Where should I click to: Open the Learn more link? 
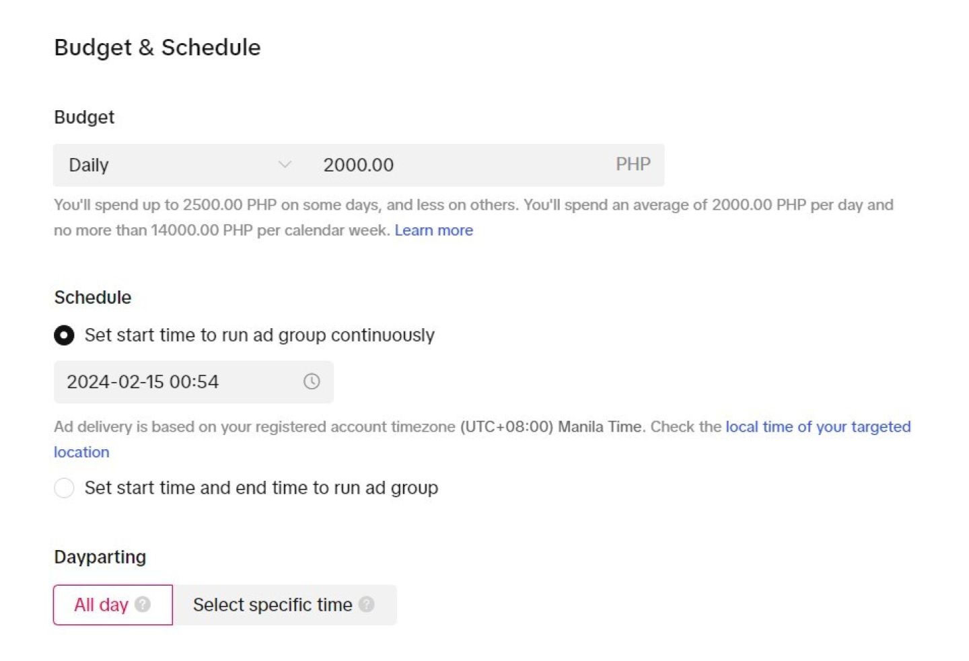pos(433,231)
